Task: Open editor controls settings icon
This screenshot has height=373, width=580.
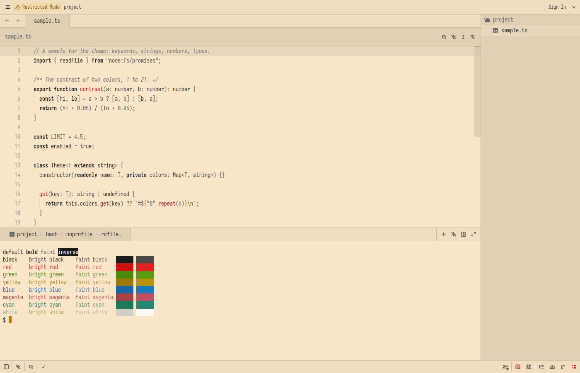Action: click(x=473, y=37)
